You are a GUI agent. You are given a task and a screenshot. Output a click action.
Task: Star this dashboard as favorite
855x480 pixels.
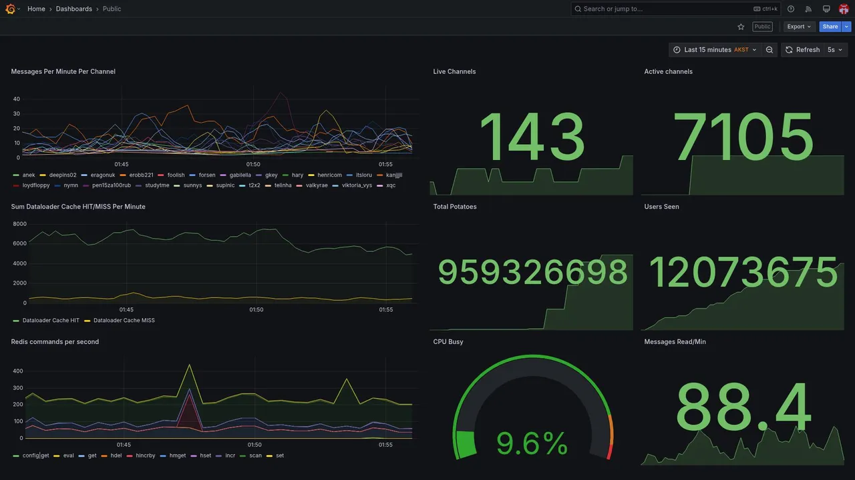(x=741, y=27)
